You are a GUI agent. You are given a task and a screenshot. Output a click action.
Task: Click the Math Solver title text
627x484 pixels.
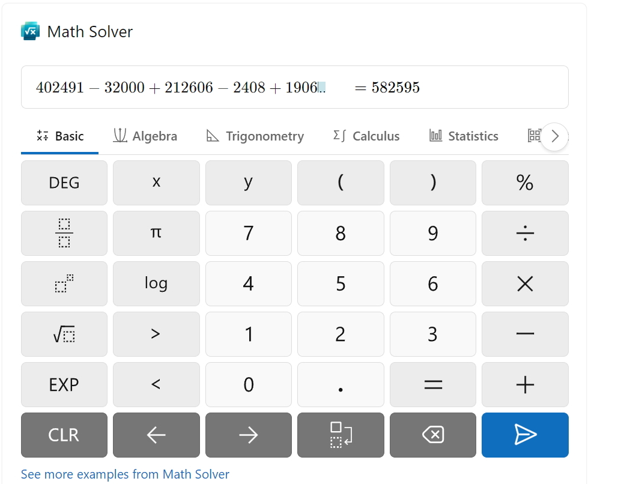click(x=90, y=32)
